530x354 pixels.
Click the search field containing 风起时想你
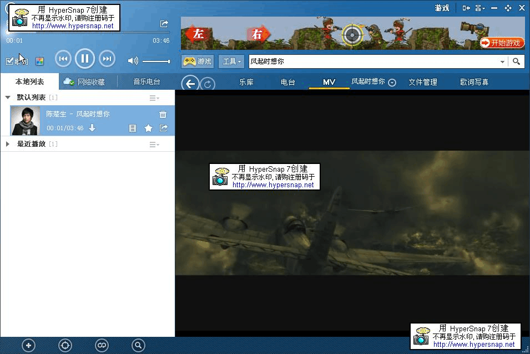(x=374, y=61)
